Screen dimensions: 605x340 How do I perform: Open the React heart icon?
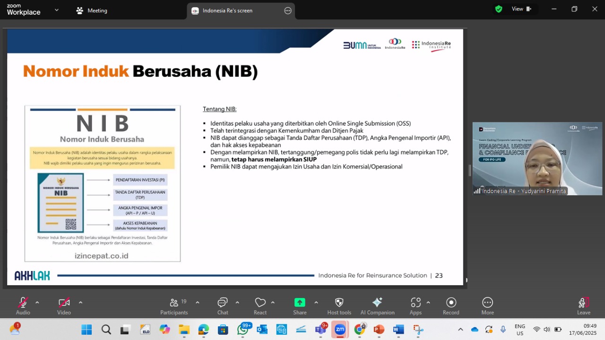[260, 306]
